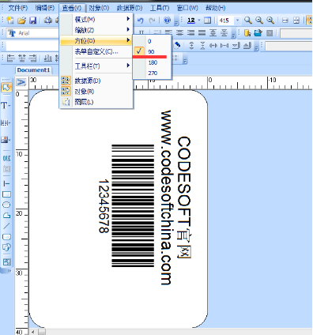The height and width of the screenshot is (335, 313).
Task: Choose the ellipse shape tool
Action: click(6, 205)
